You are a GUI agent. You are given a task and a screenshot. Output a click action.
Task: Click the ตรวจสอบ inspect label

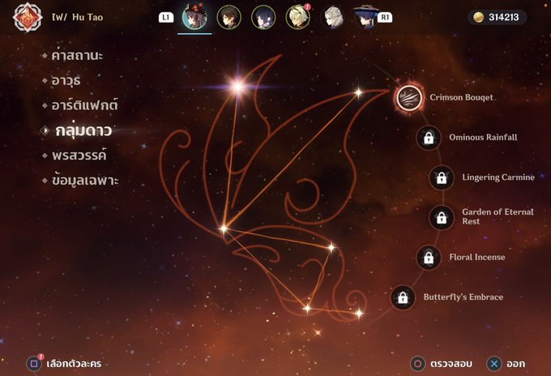(451, 363)
